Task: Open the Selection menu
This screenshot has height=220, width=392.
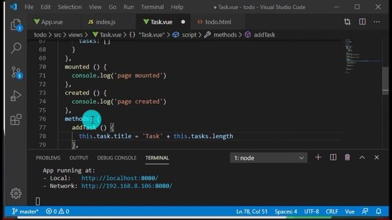Action: pos(70,7)
